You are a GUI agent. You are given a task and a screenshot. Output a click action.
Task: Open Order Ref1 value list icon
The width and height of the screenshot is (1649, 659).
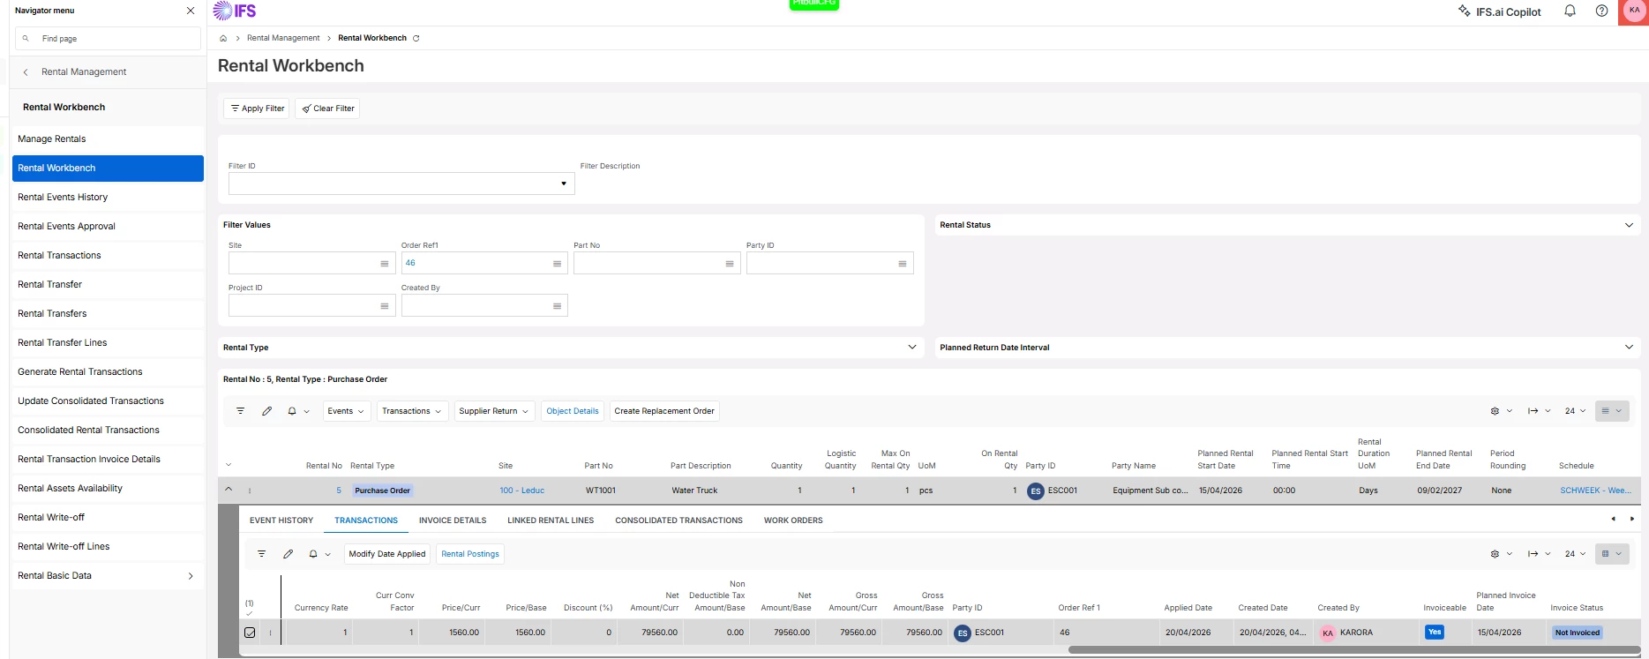click(557, 264)
